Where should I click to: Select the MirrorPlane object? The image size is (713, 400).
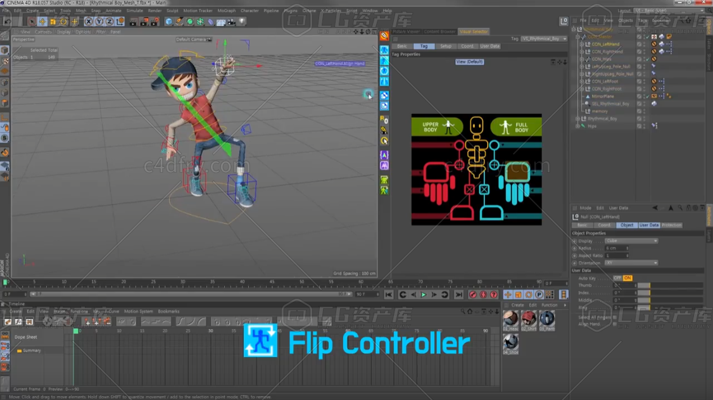(x=602, y=96)
